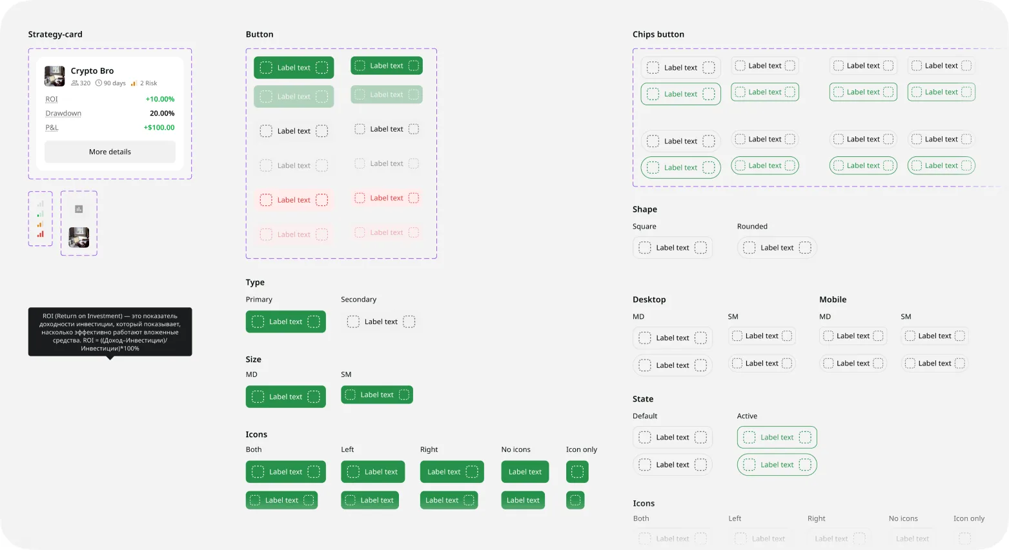Image resolution: width=1009 pixels, height=550 pixels.
Task: Click the rounded chip under Desktop MD
Action: pos(673,365)
